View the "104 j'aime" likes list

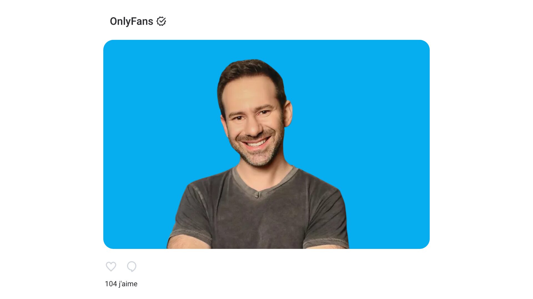121,284
